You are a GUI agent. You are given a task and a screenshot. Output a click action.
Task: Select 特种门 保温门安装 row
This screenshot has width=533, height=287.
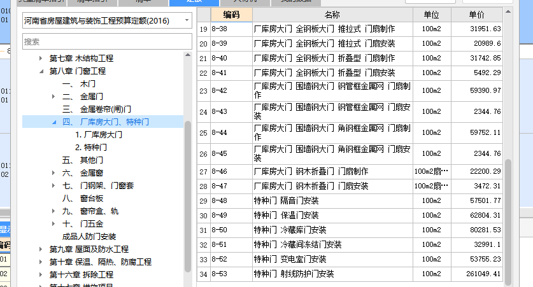coord(332,215)
